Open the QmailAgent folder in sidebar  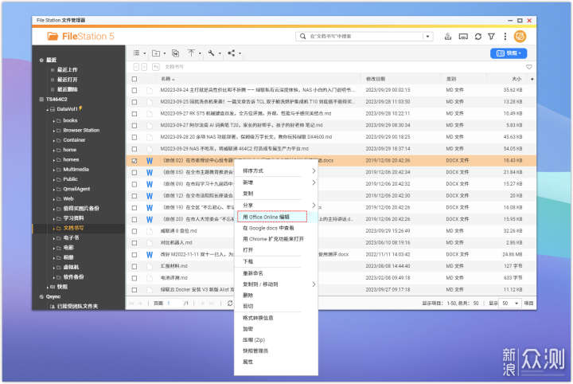click(x=76, y=189)
